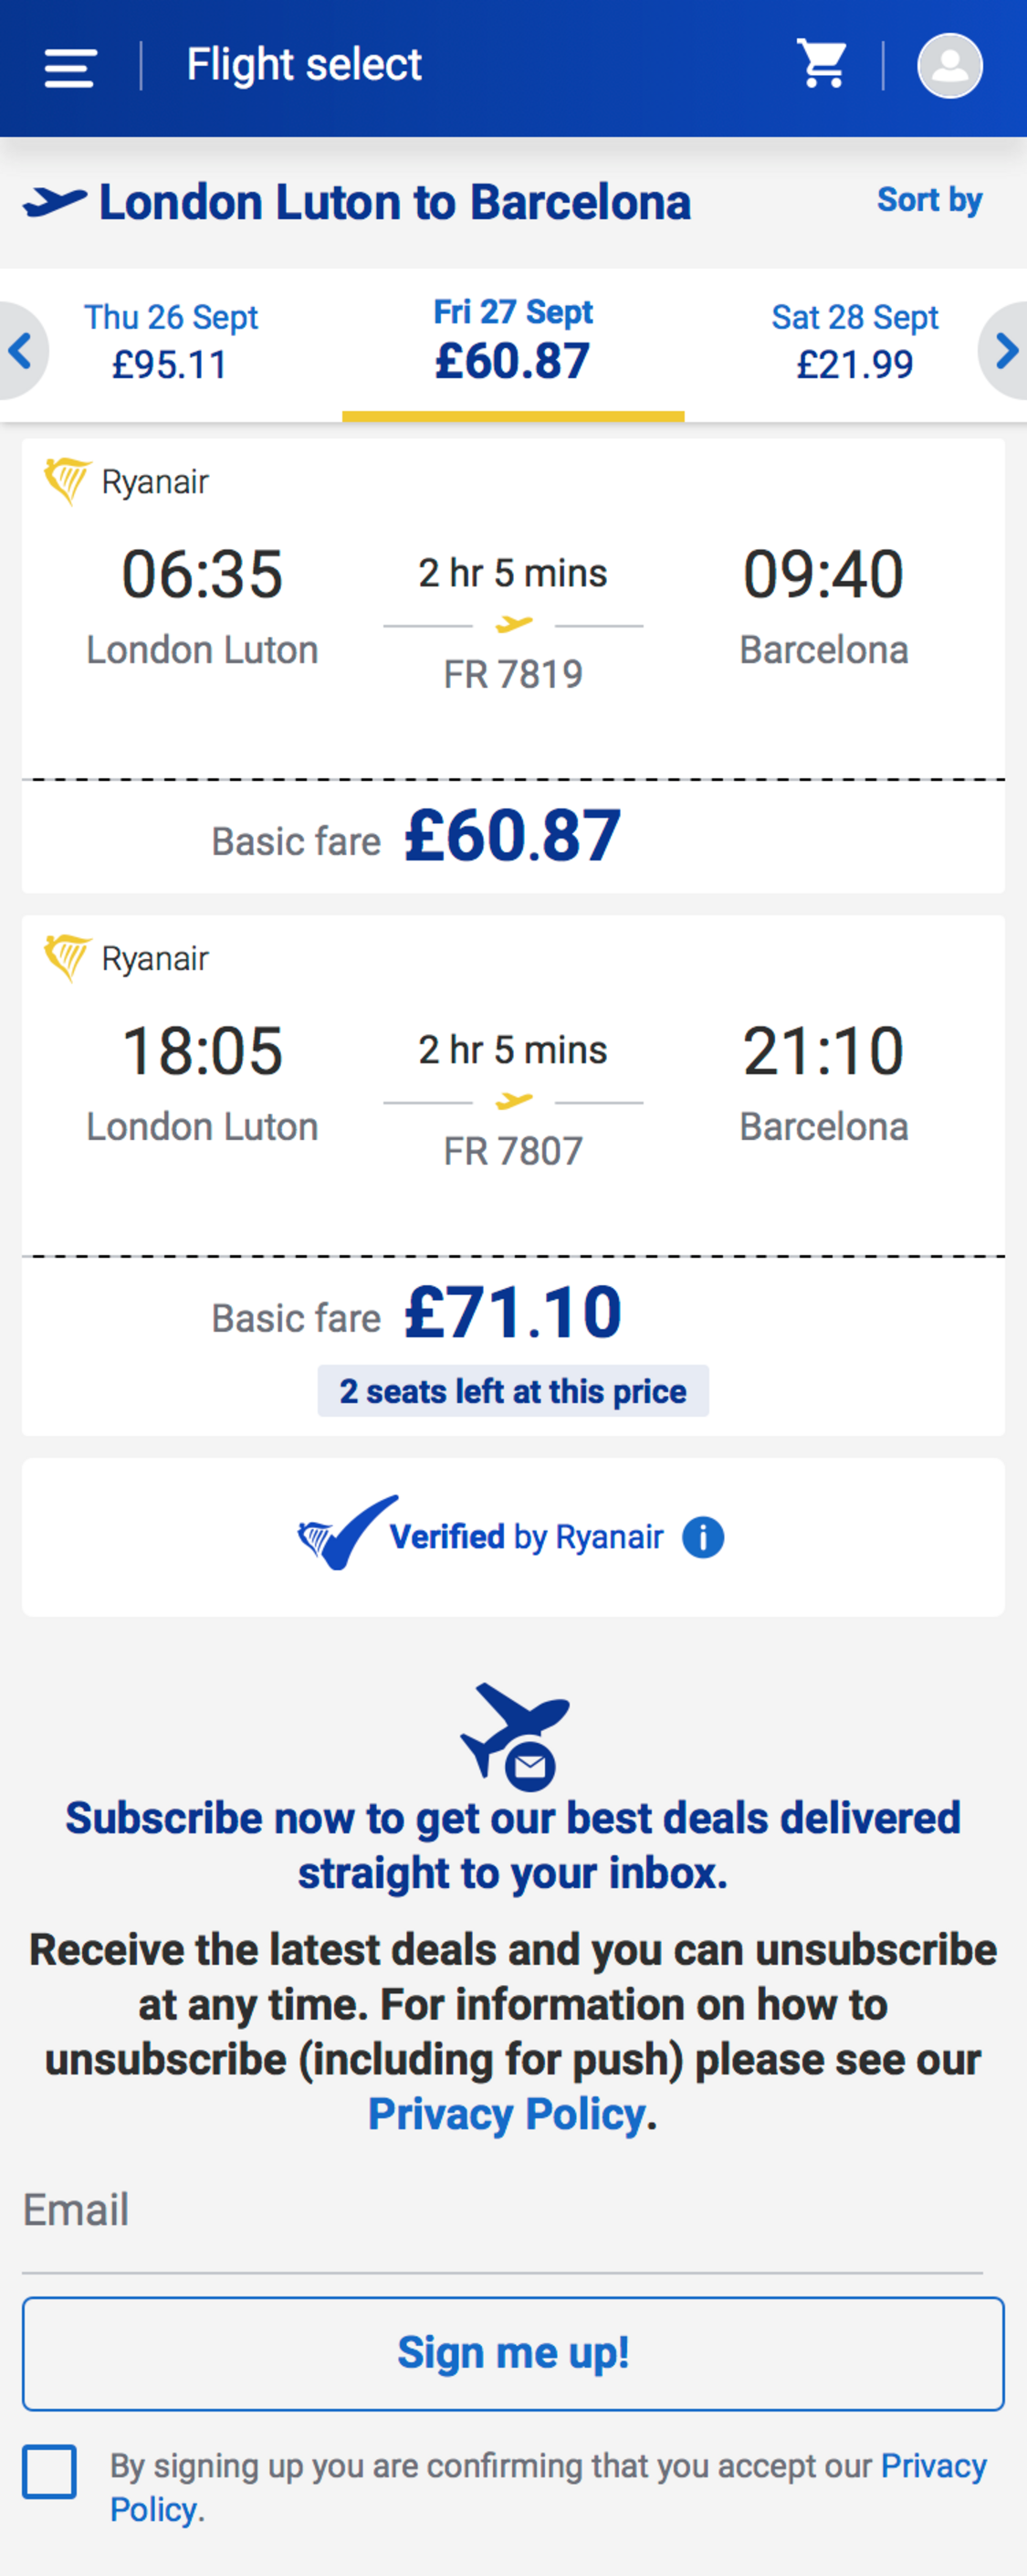Image resolution: width=1027 pixels, height=2576 pixels.
Task: Select the Fri 27 Sept date tab
Action: click(512, 340)
